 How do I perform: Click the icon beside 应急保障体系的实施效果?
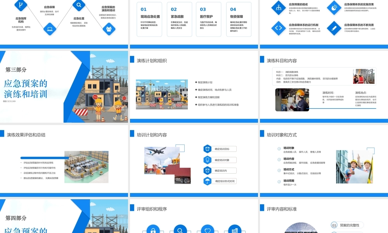(334, 8)
